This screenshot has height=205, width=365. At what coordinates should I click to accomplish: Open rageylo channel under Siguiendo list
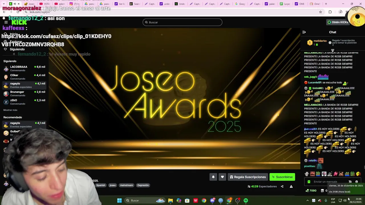[x=24, y=85]
